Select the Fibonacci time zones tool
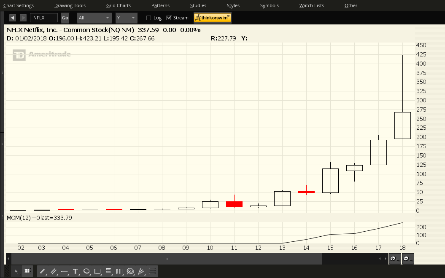The width and height of the screenshot is (445, 278). coord(119,272)
